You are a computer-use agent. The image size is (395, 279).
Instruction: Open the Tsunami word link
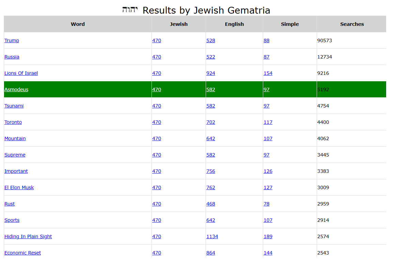point(14,106)
